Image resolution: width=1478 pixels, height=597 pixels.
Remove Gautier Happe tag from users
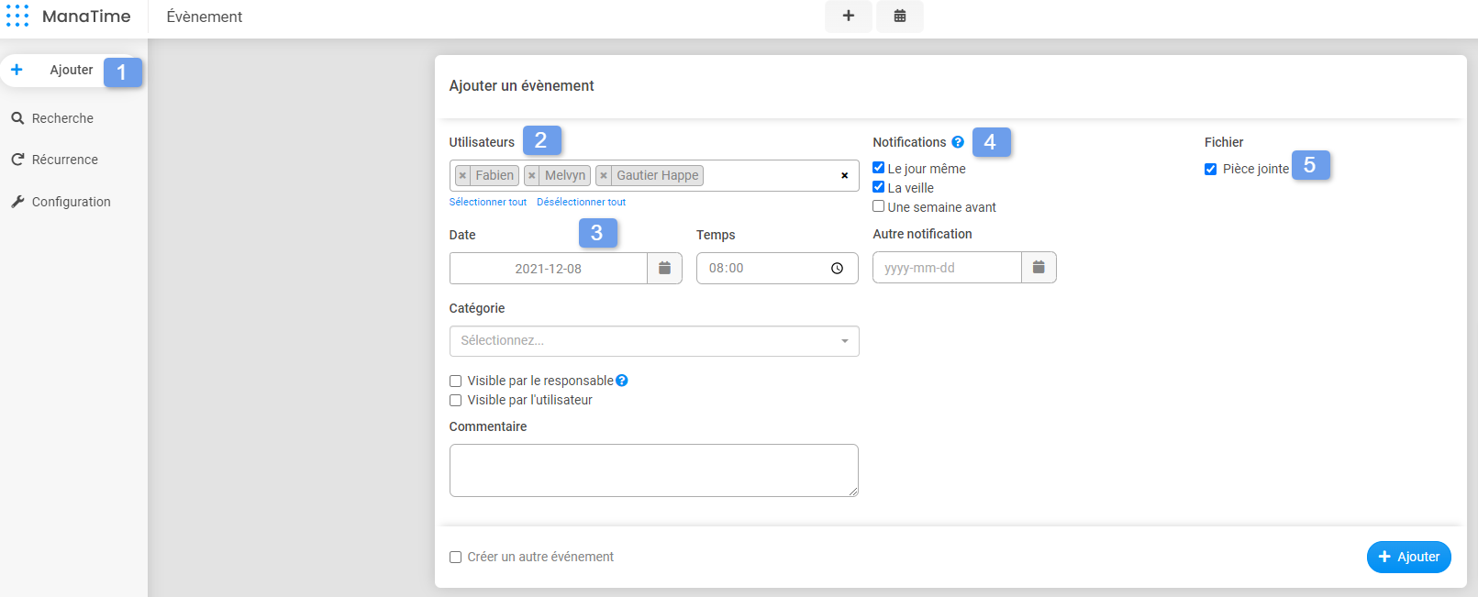point(604,176)
